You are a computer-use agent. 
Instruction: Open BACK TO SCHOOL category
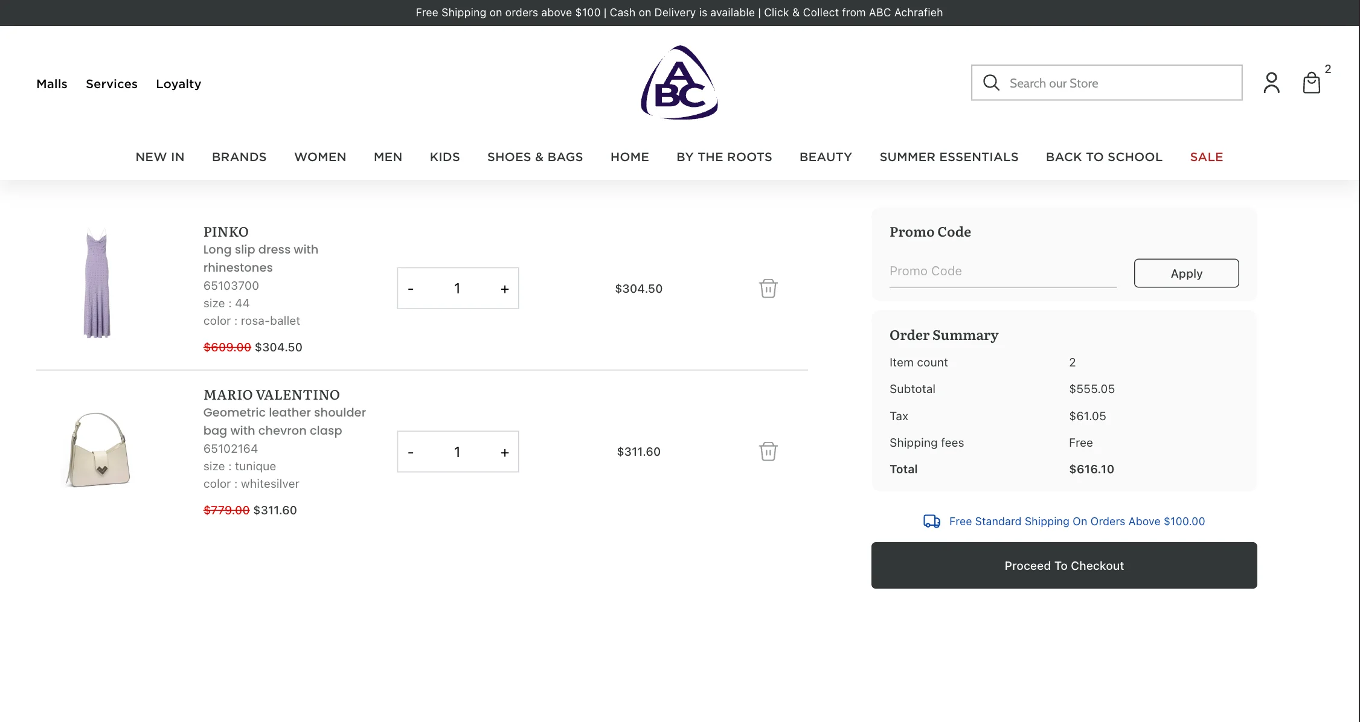(x=1104, y=157)
